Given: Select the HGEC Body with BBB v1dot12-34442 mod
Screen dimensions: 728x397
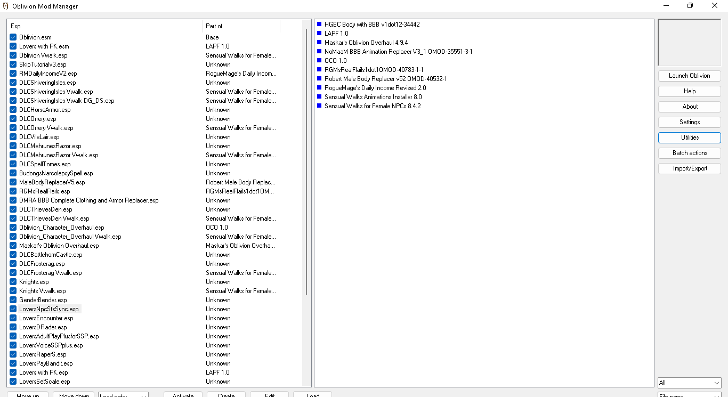Looking at the screenshot, I should [x=372, y=25].
